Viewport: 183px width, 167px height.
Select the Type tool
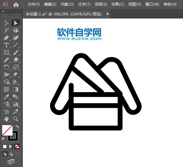(x=6, y=45)
